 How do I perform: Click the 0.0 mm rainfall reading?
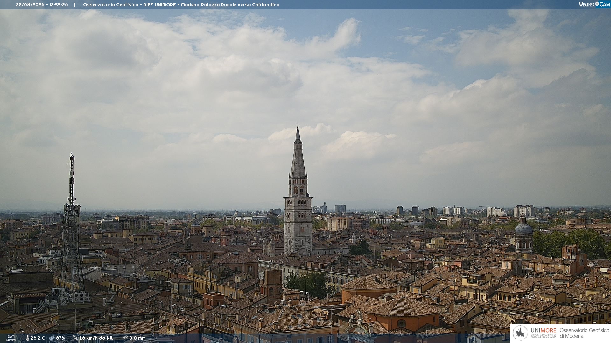click(137, 338)
